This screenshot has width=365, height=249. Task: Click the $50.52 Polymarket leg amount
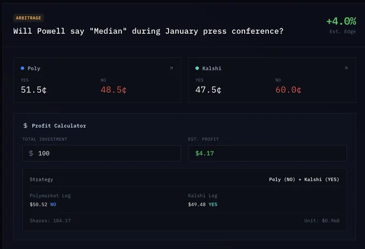(x=39, y=204)
